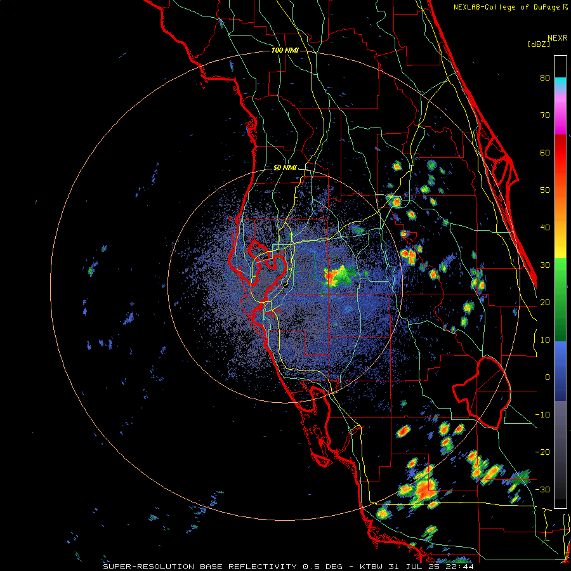The width and height of the screenshot is (571, 571).
Task: Click the NEXLAB-College of DuPage title text
Action: click(x=507, y=7)
